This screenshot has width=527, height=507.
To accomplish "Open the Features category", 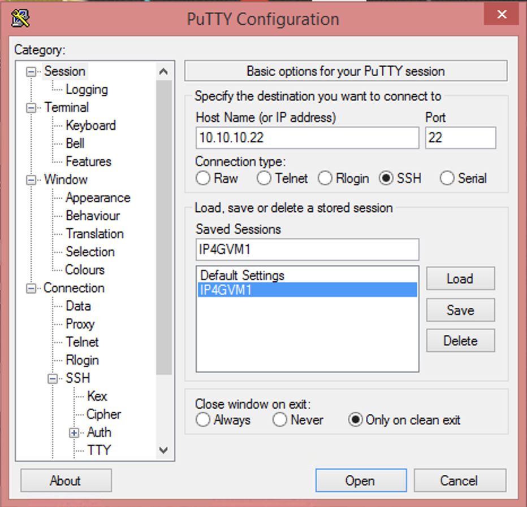I will point(88,161).
